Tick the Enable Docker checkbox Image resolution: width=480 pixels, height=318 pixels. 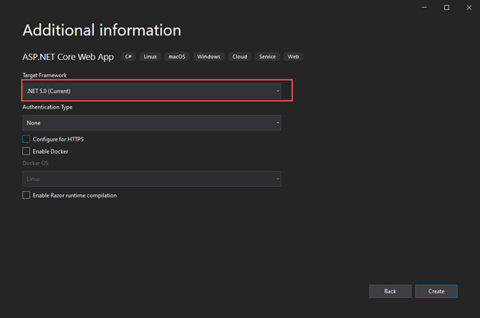pyautogui.click(x=26, y=151)
